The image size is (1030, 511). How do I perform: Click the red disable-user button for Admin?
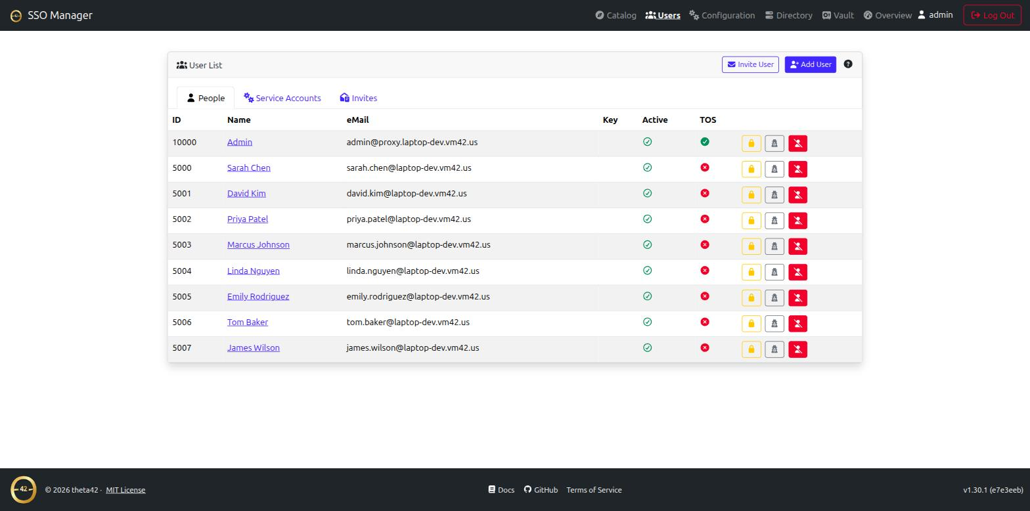click(x=797, y=143)
